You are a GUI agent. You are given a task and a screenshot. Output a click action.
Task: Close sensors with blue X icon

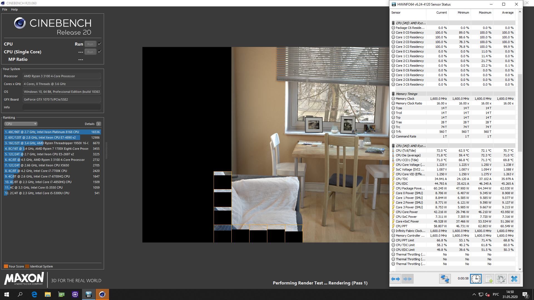tap(514, 279)
